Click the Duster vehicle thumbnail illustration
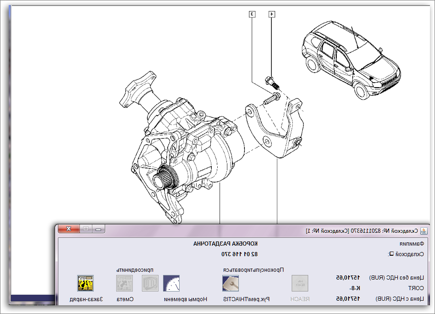The image size is (435, 314). [351, 60]
